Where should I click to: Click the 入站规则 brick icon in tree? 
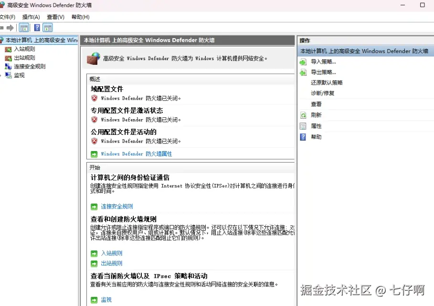pos(8,49)
